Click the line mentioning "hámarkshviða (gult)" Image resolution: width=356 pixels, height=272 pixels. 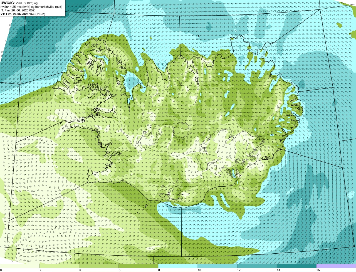[31, 7]
